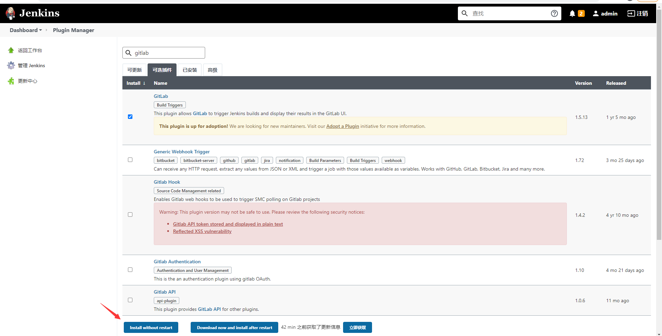The height and width of the screenshot is (336, 662).
Task: Open search help question mark icon
Action: [554, 13]
